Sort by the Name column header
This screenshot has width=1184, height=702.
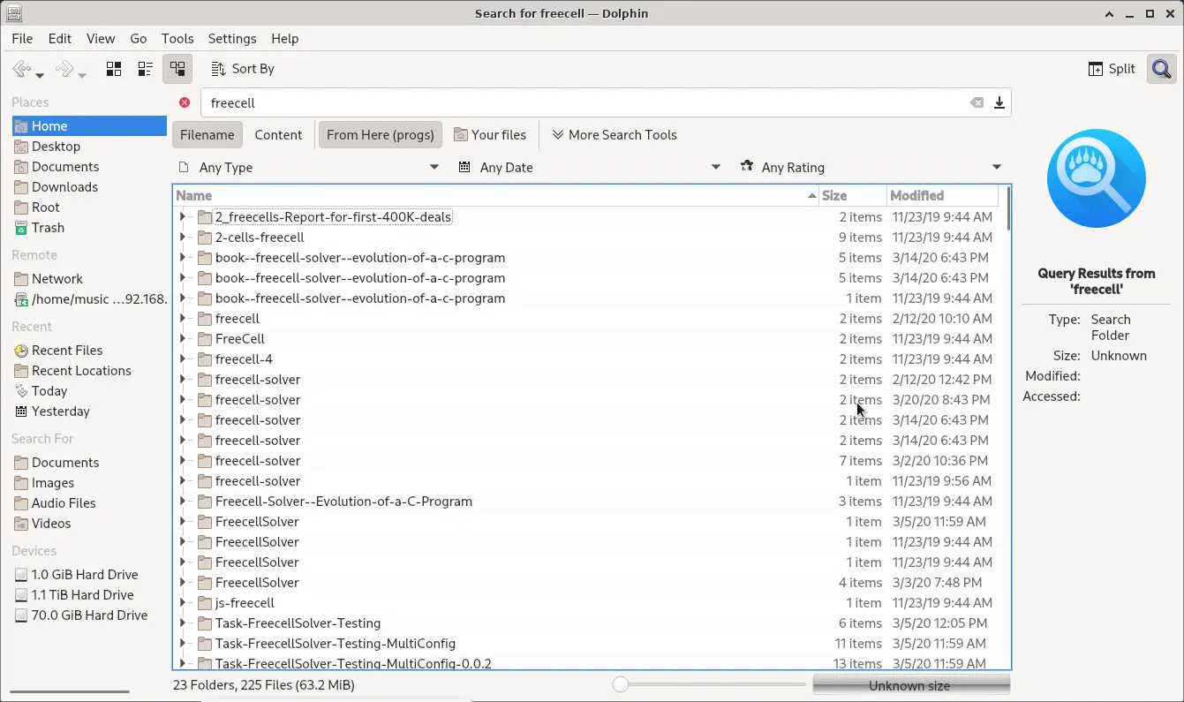point(495,196)
